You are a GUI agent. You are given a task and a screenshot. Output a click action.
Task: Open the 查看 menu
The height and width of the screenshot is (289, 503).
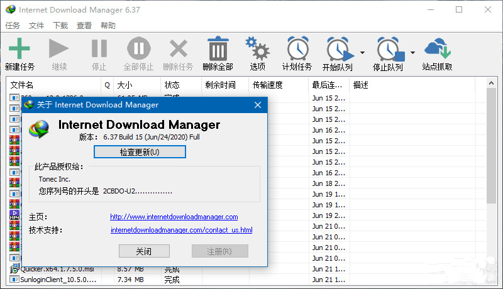click(x=84, y=25)
